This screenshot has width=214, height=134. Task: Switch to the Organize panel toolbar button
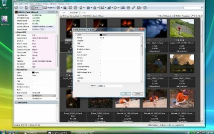(x=49, y=8)
